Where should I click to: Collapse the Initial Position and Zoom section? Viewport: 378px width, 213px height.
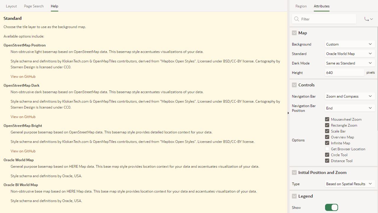[x=294, y=172]
